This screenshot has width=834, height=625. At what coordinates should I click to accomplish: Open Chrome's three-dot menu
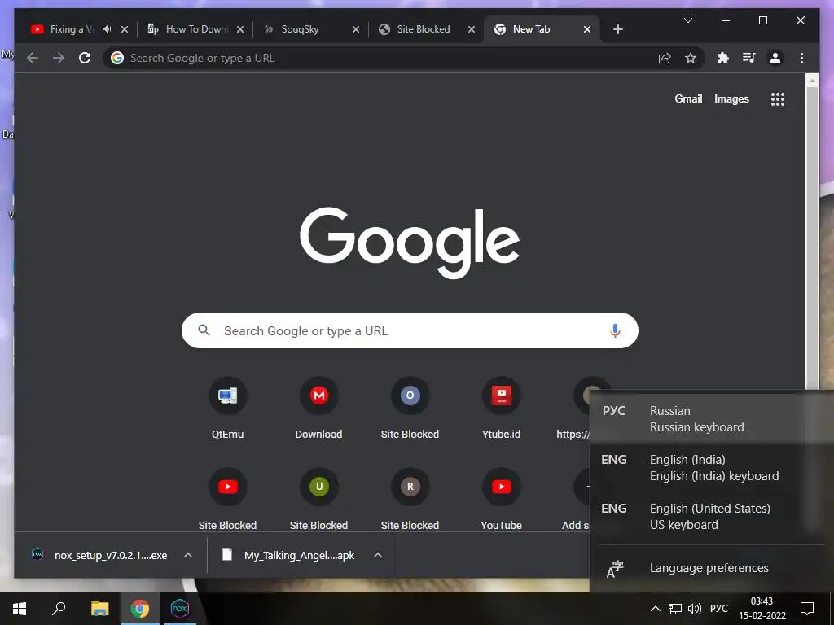(801, 58)
